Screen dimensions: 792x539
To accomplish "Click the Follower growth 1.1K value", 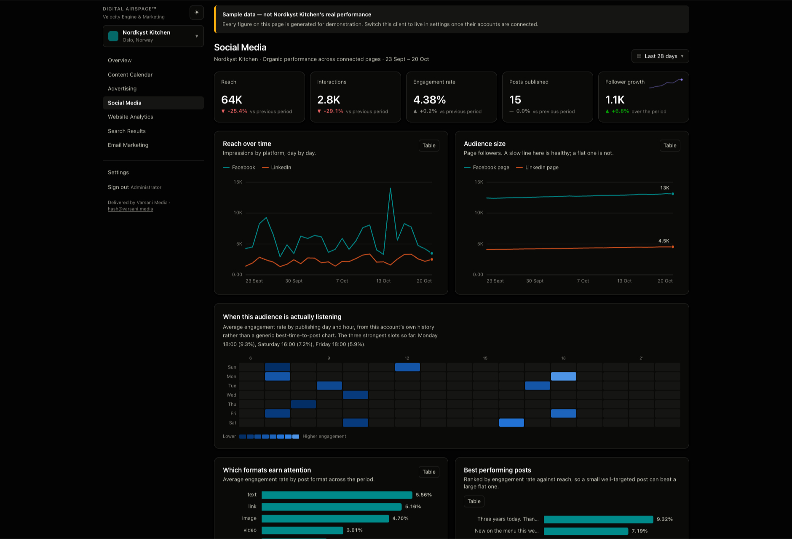I will [x=615, y=100].
